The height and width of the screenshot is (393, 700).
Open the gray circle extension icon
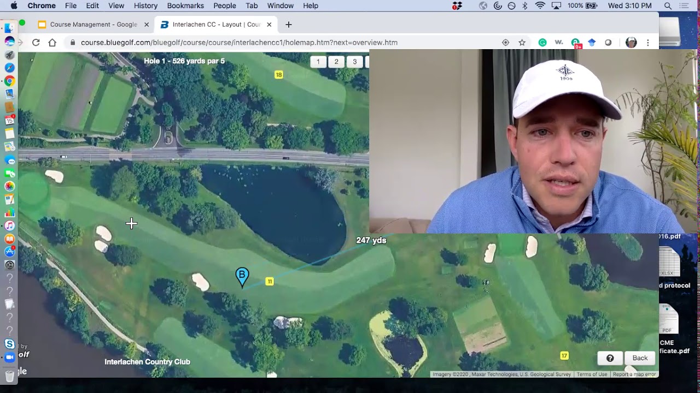pos(608,43)
